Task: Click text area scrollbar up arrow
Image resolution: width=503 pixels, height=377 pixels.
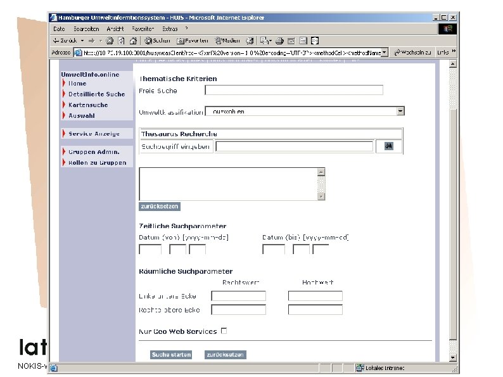Action: pyautogui.click(x=321, y=172)
